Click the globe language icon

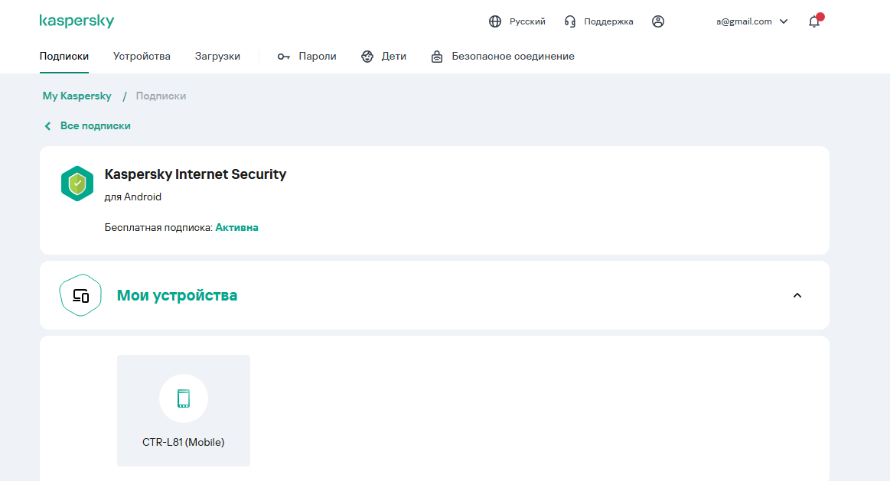click(x=495, y=21)
